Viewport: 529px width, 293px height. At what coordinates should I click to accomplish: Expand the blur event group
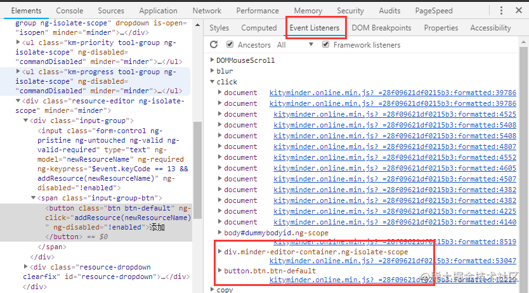(212, 71)
